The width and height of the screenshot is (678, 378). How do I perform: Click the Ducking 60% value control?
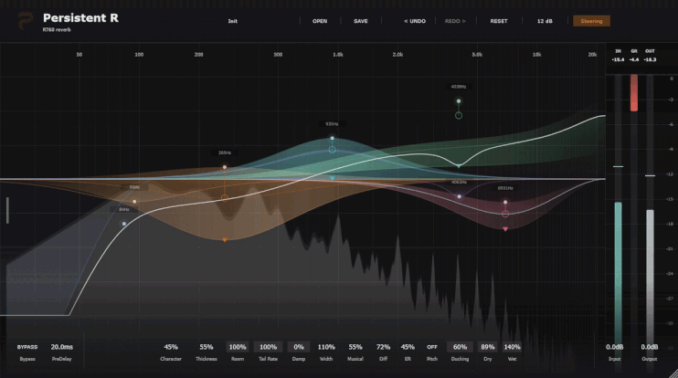tap(460, 347)
